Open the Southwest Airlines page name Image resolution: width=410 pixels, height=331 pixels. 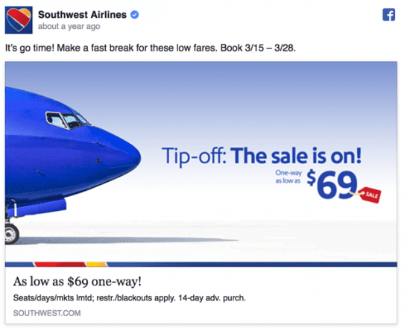pyautogui.click(x=82, y=15)
